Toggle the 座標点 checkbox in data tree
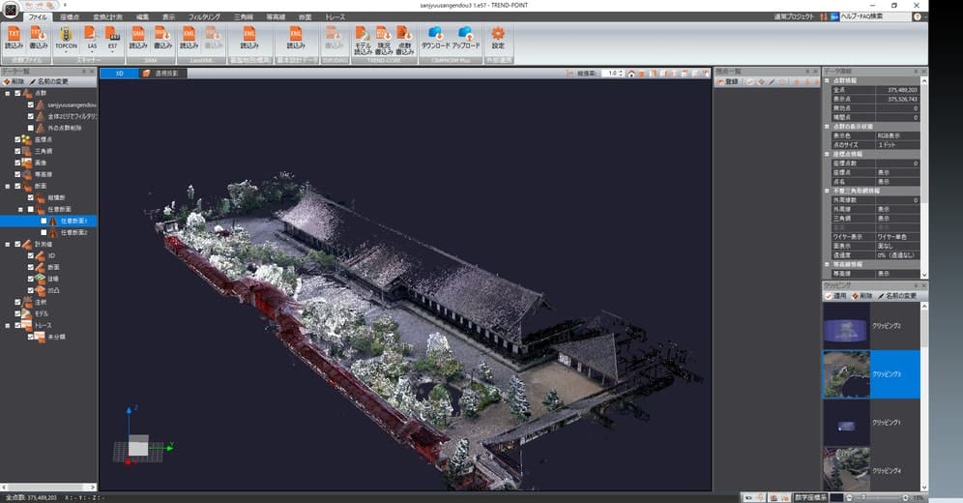This screenshot has width=963, height=503. tap(18, 139)
